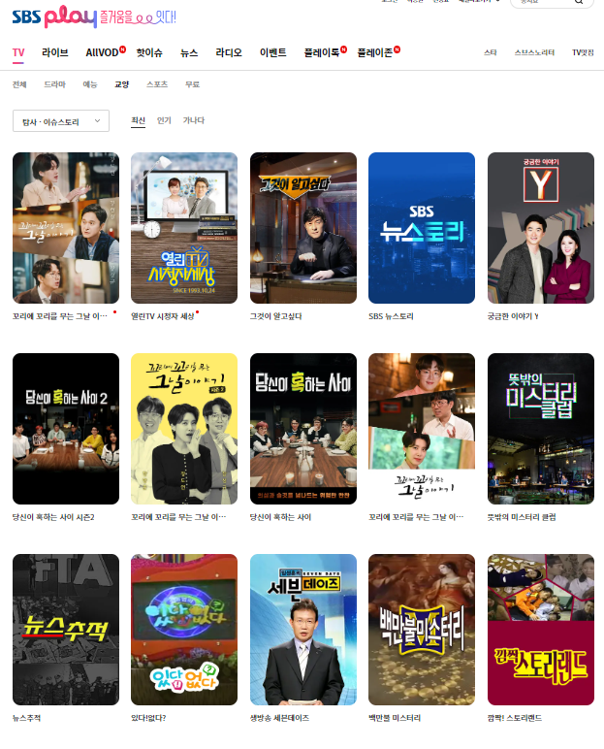Select the 예능 category filter
604x749 pixels.
(90, 84)
